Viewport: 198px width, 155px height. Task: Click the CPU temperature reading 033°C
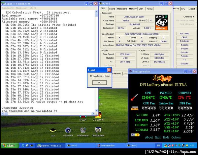148,97
